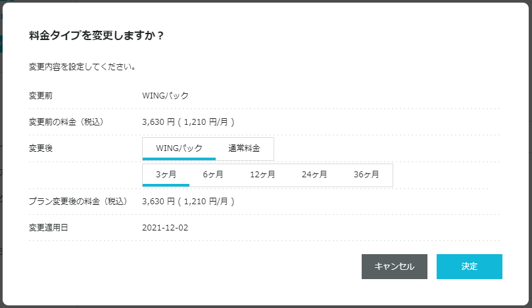This screenshot has width=532, height=308.
Task: Select the 24ヶ月 contract period
Action: [x=314, y=175]
